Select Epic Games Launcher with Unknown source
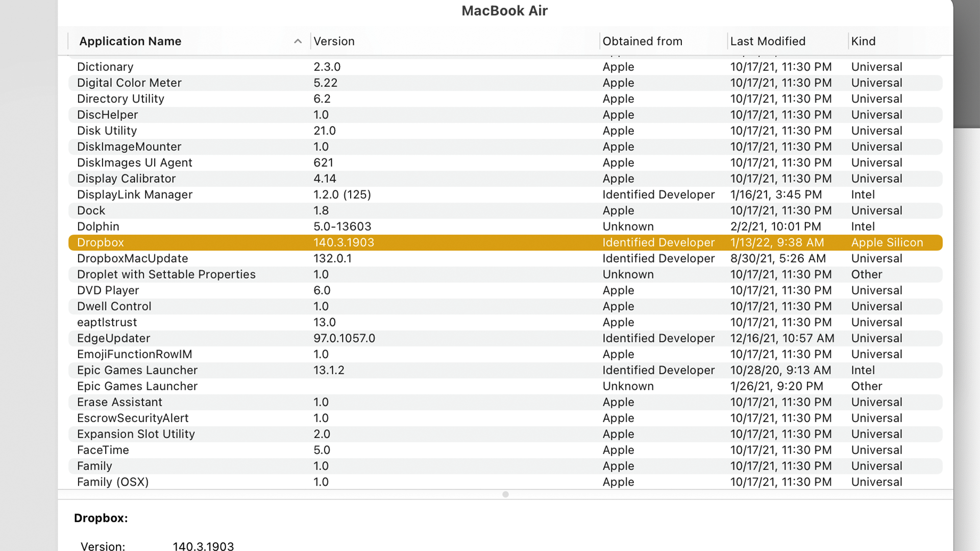This screenshot has height=551, width=980. [505, 386]
